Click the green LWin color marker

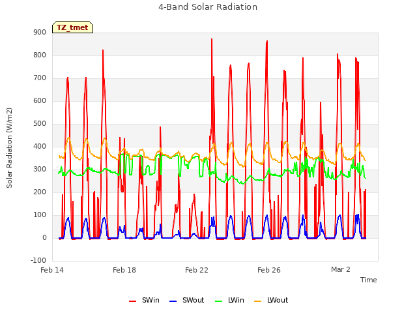(x=218, y=301)
